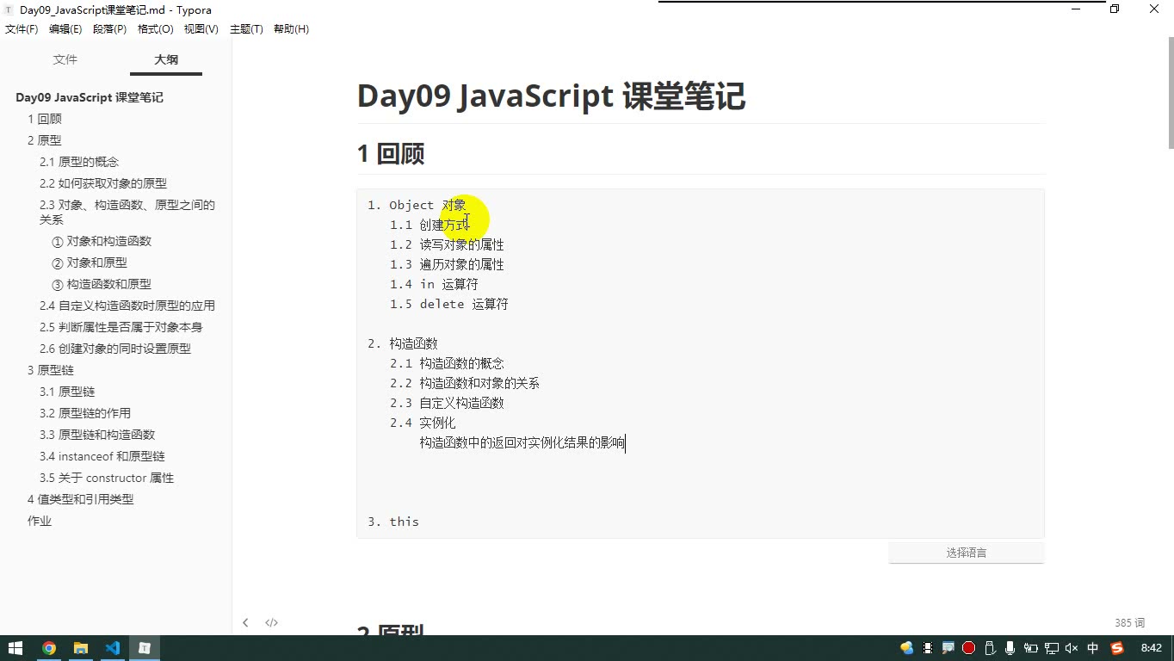This screenshot has height=661, width=1174.
Task: Click code line 3. this
Action: [x=393, y=522]
